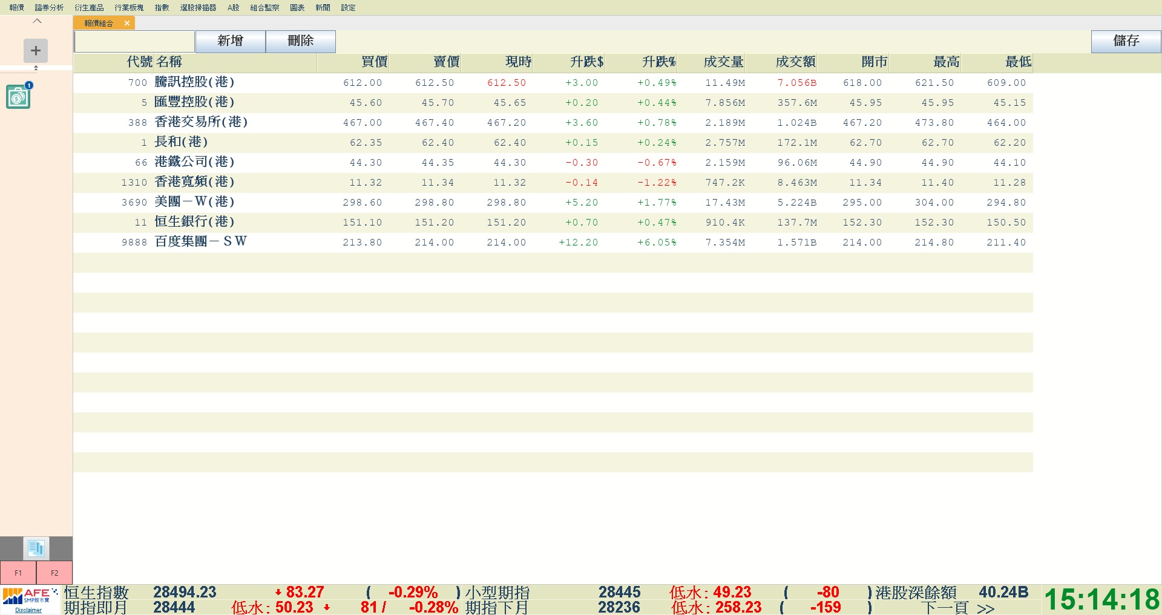Click 港股深餘額 value 40.24B
The image size is (1162, 615).
coord(1003,592)
